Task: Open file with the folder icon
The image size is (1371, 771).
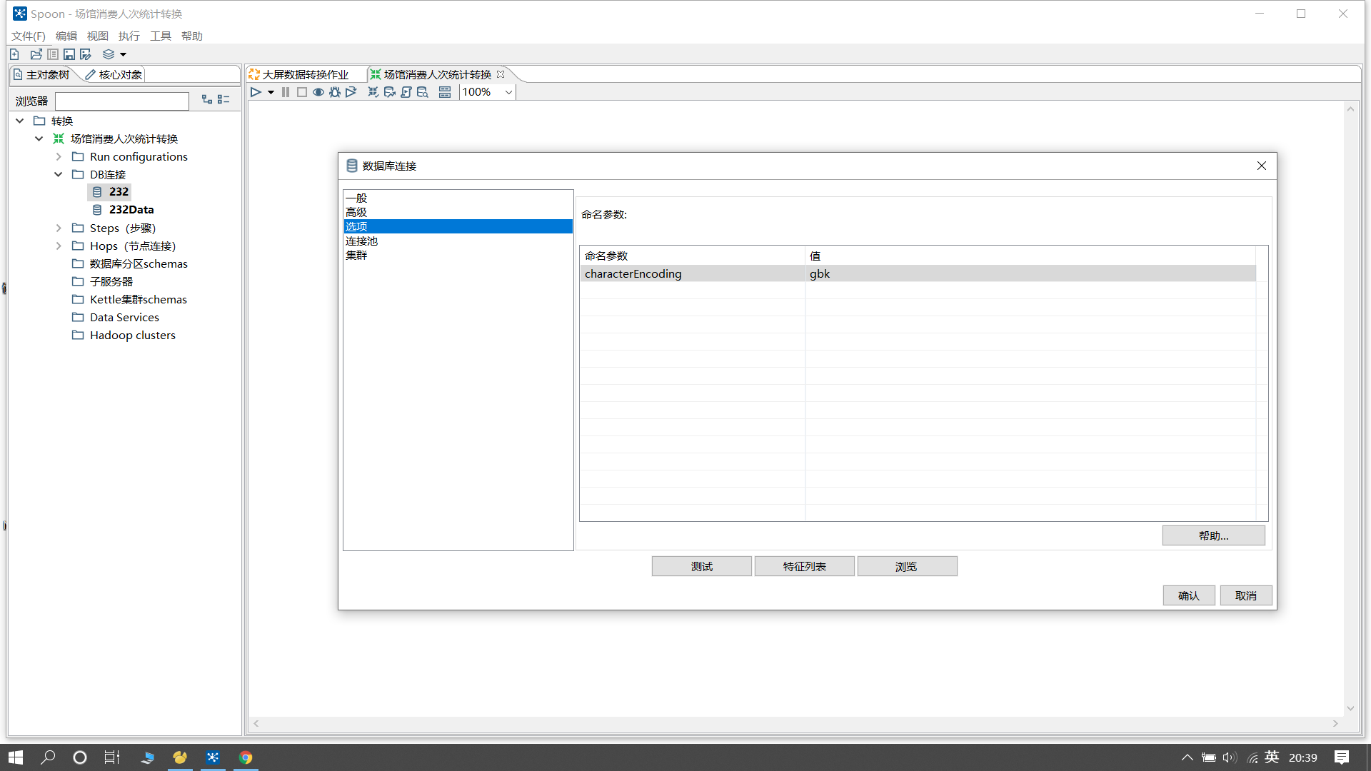Action: point(36,54)
